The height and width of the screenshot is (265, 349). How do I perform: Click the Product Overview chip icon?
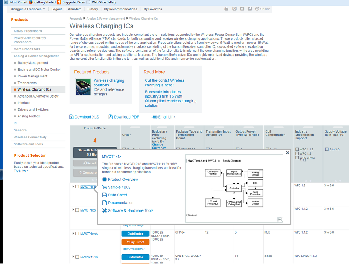(104, 179)
